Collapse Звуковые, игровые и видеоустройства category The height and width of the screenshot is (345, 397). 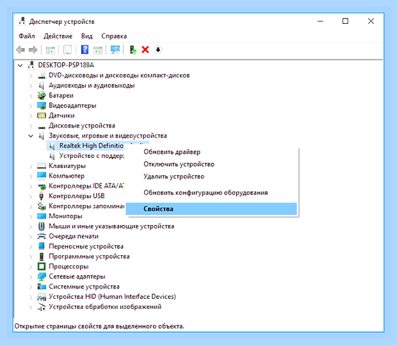coord(31,136)
